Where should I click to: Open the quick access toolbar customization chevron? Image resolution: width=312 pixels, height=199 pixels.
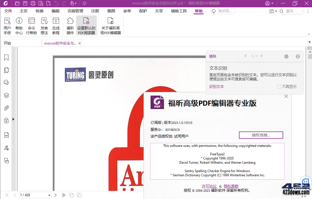(x=84, y=3)
